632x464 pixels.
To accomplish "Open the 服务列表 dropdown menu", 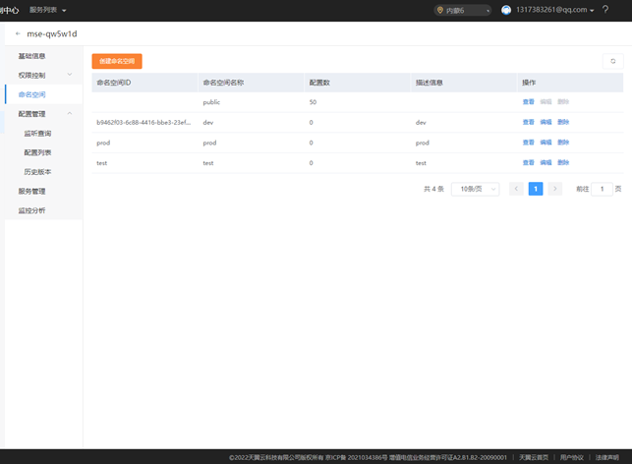I will (x=47, y=10).
